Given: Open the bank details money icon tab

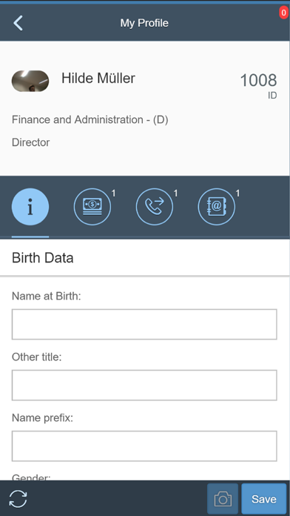Looking at the screenshot, I should pyautogui.click(x=92, y=207).
